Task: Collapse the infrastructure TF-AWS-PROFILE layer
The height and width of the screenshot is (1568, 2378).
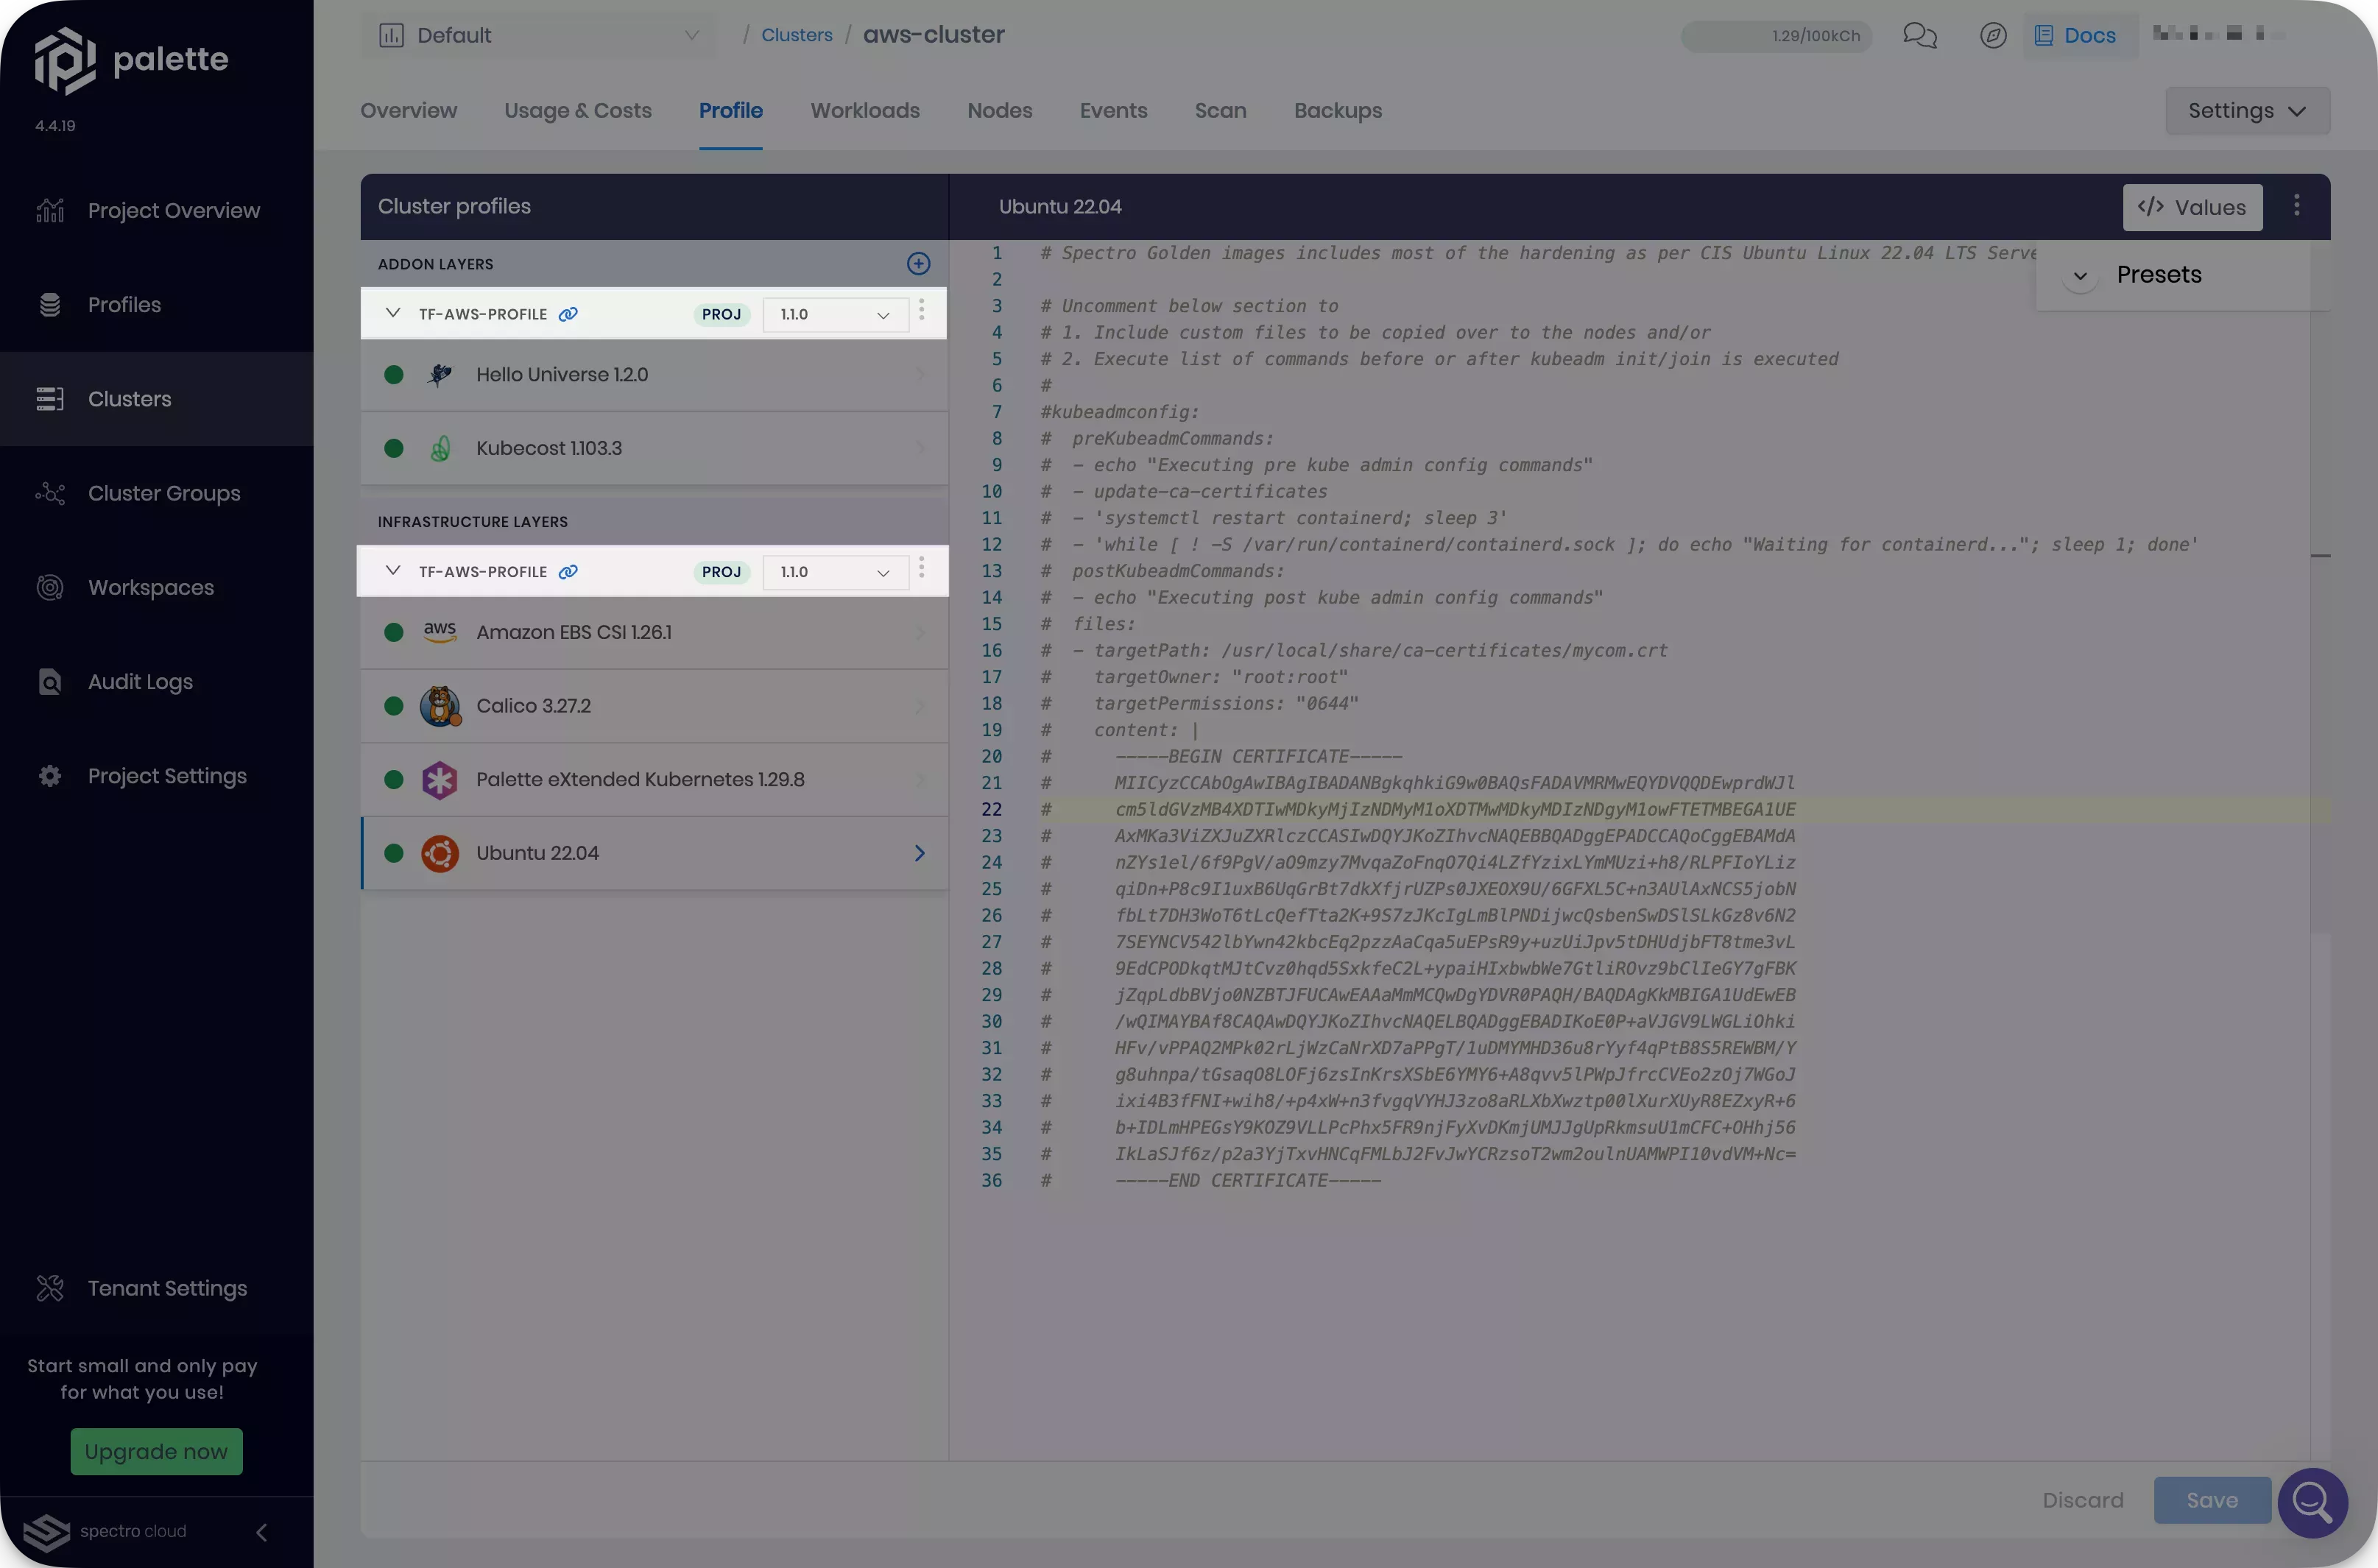Action: [x=392, y=570]
